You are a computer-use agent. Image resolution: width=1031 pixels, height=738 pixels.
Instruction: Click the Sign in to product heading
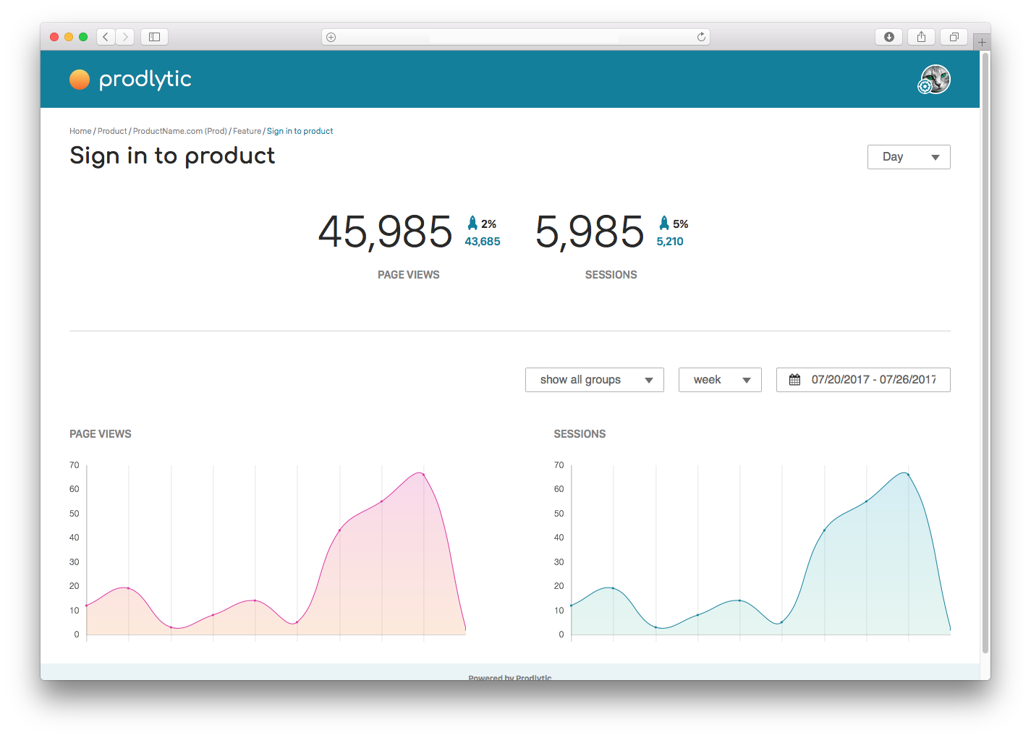pos(172,156)
